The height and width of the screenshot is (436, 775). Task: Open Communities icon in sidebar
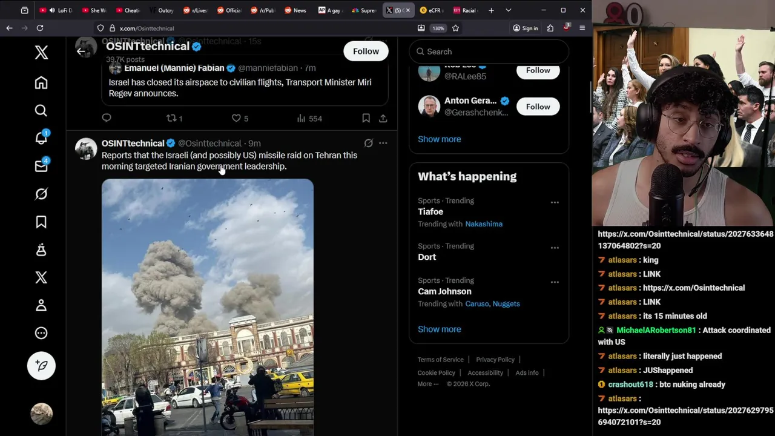pyautogui.click(x=41, y=249)
